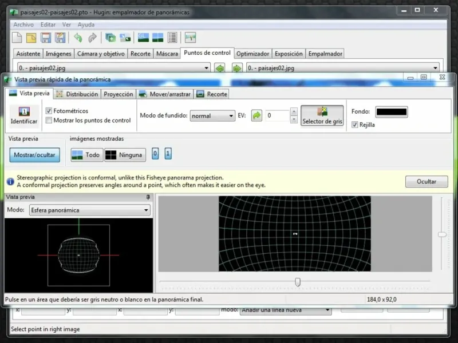Reset EV with the green arrow icon
The image size is (458, 343).
click(256, 115)
